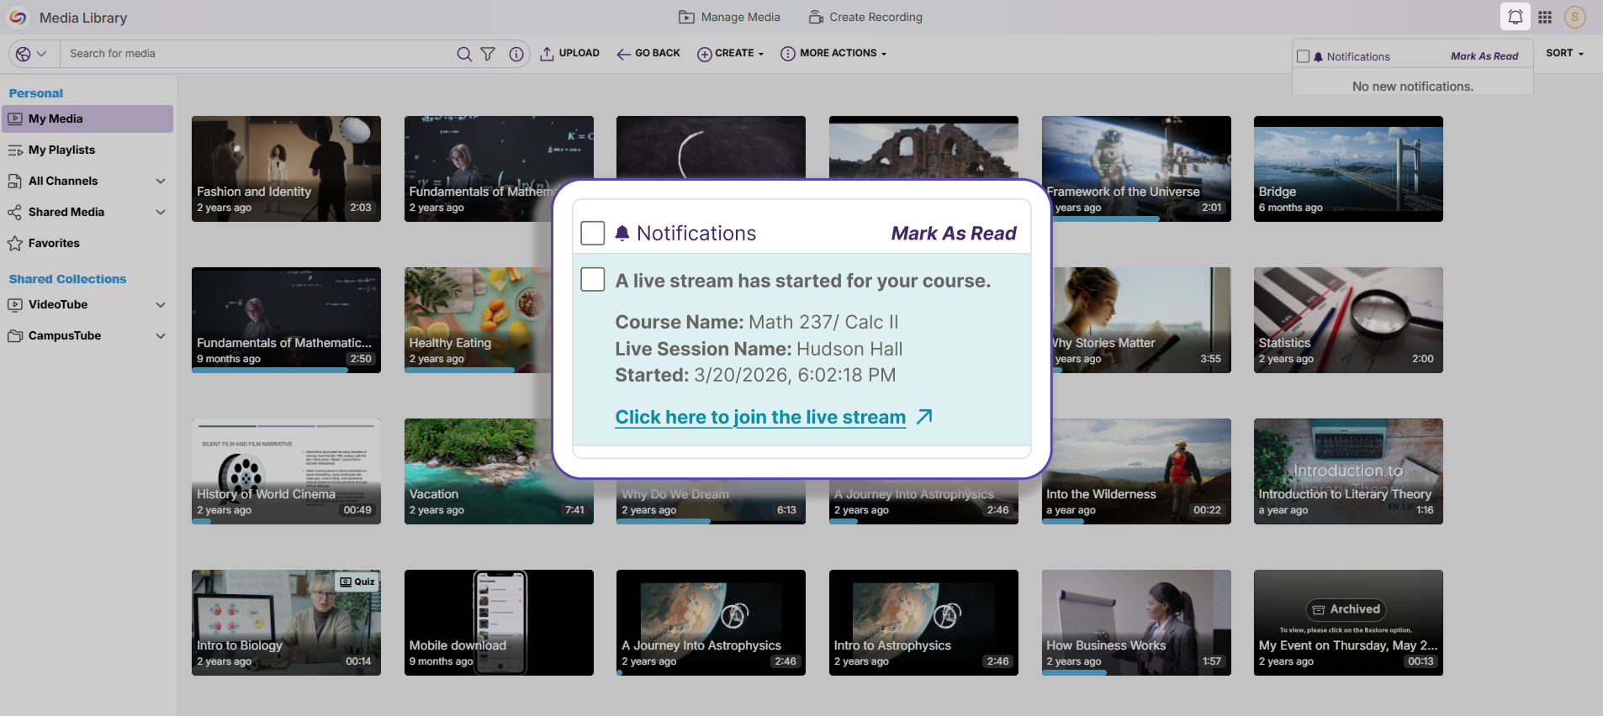Viewport: 1603px width, 716px height.
Task: Open the globe language dropdown in search bar
Action: point(32,54)
